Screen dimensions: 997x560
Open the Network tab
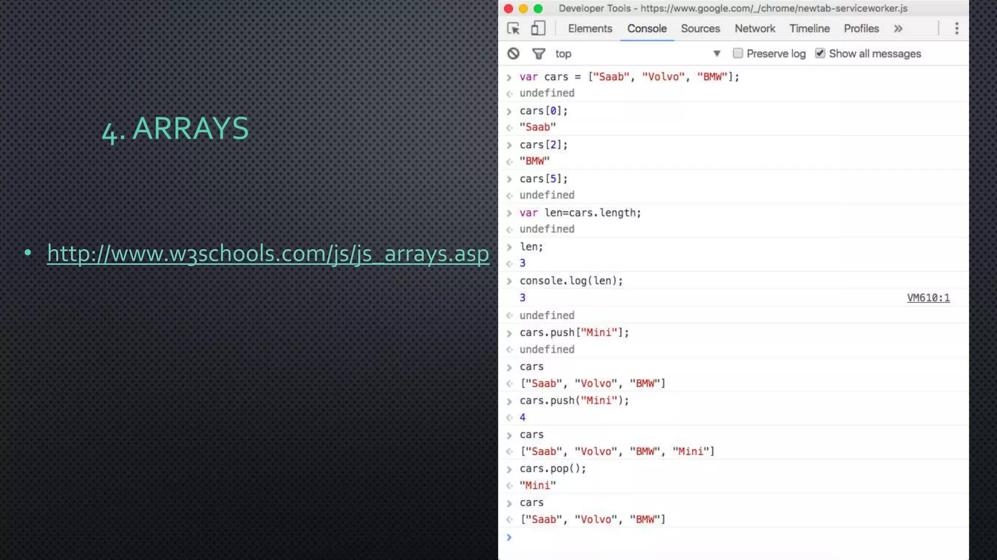click(755, 29)
